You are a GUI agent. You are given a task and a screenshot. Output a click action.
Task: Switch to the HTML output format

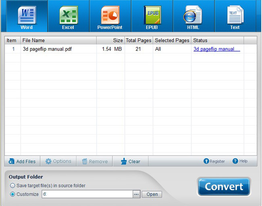[193, 17]
